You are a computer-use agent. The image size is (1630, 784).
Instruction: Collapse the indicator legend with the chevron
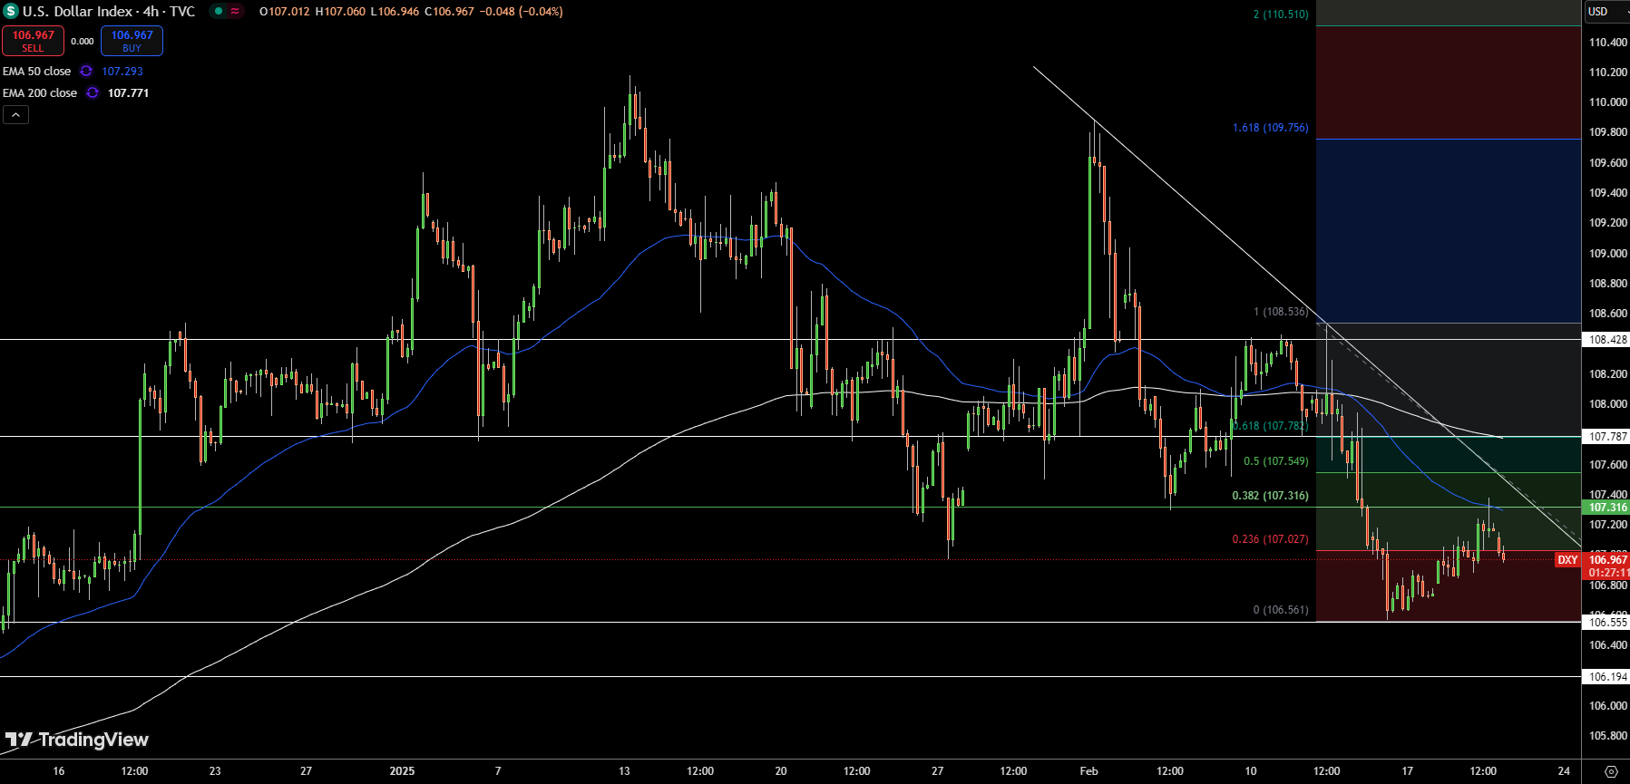pyautogui.click(x=15, y=115)
